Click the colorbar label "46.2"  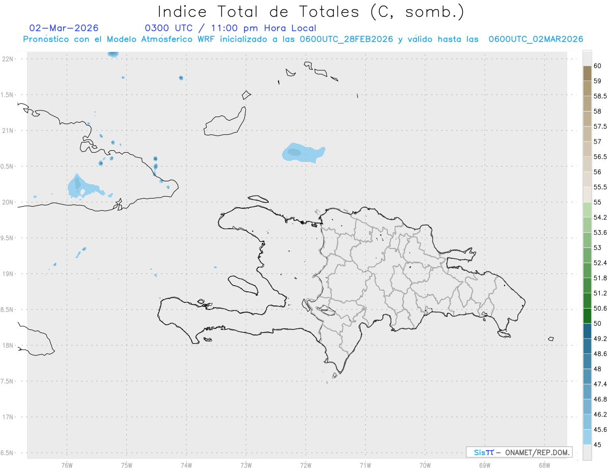coord(600,414)
